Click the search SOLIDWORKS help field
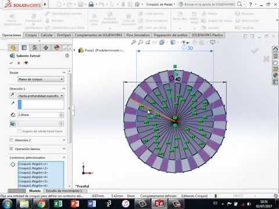279x209 pixels. click(x=210, y=4)
